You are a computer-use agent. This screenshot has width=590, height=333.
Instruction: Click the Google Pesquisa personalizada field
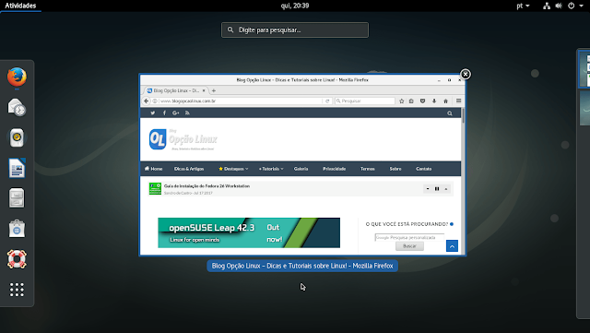[409, 237]
